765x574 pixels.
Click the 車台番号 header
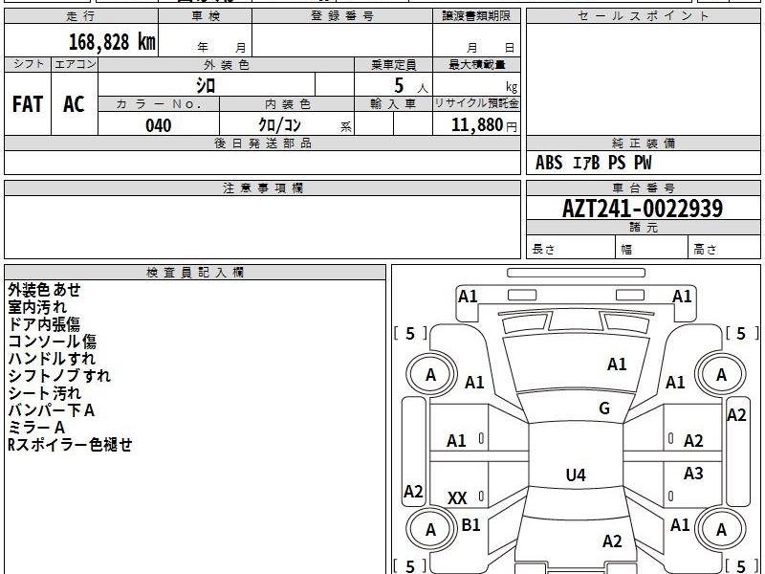click(643, 188)
